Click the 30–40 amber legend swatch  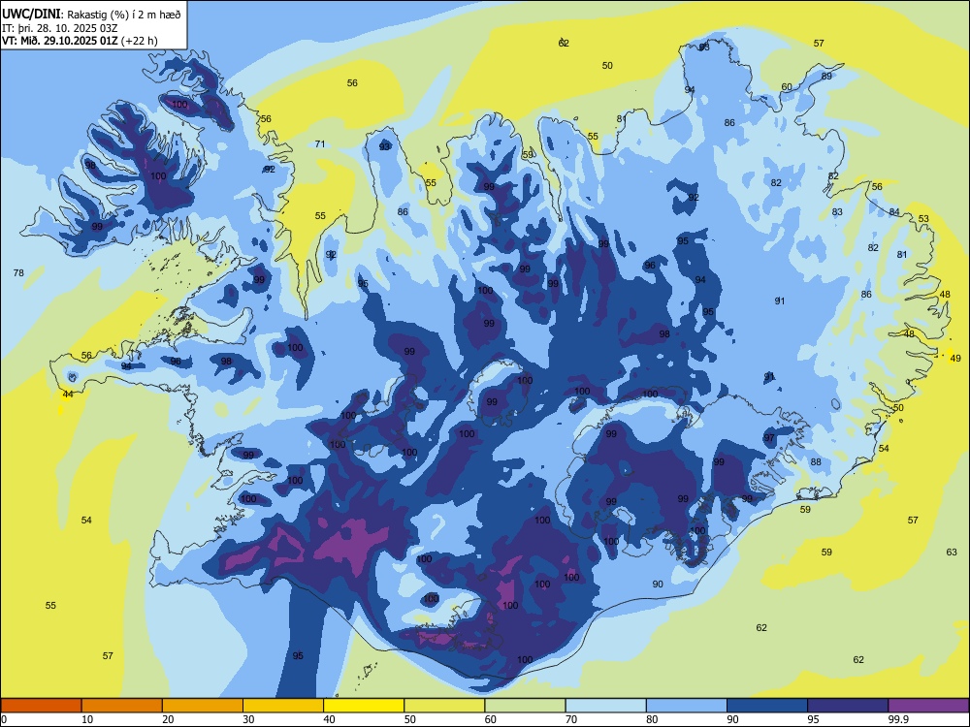point(283,706)
